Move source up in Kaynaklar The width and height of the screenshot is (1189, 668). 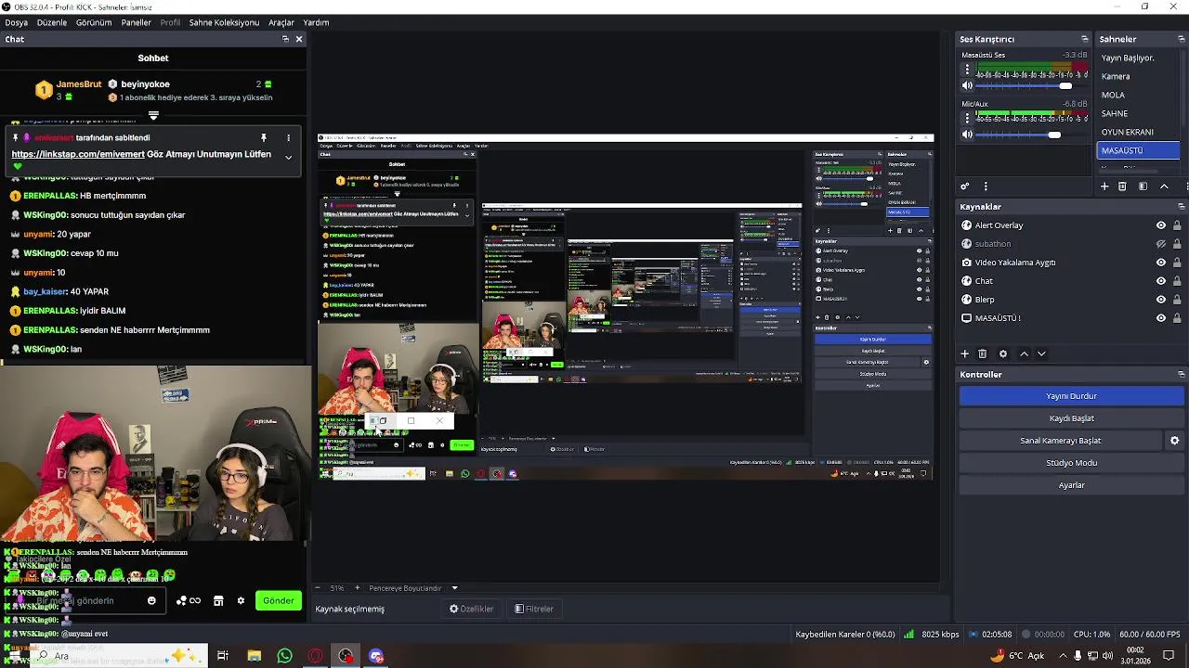click(x=1024, y=353)
